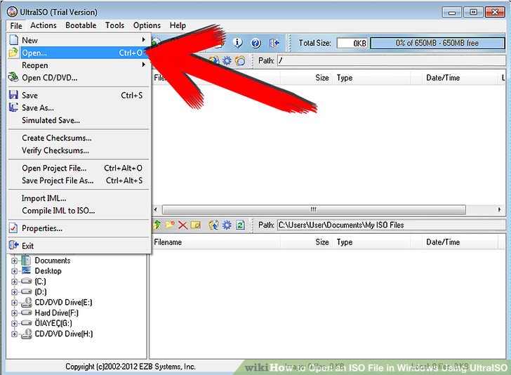This screenshot has height=375, width=511.
Task: Click the 650MB capacity progress bar
Action: (437, 43)
